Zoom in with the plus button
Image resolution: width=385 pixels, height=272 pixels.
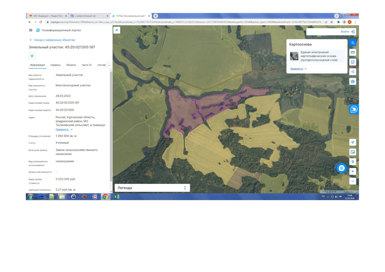[x=352, y=171]
